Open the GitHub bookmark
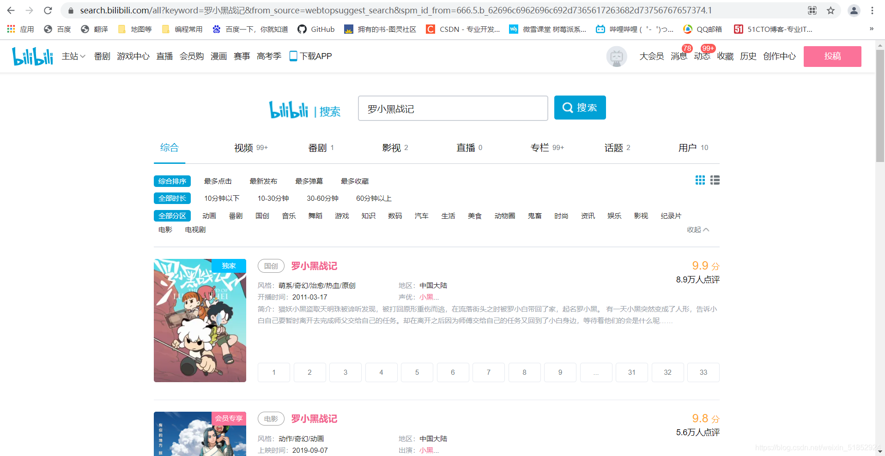This screenshot has height=456, width=885. click(x=316, y=29)
